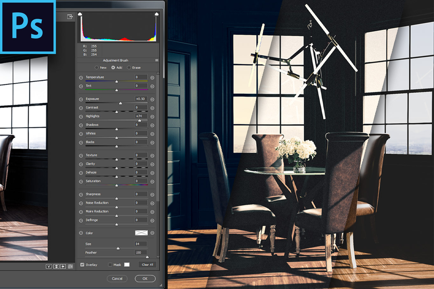This screenshot has width=434, height=289.
Task: Click the swap before/after settings icon
Action: click(56, 266)
